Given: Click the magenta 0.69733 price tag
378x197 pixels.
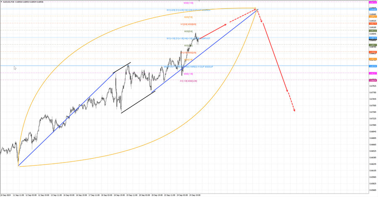Looking at the screenshot, I should pos(373,2).
